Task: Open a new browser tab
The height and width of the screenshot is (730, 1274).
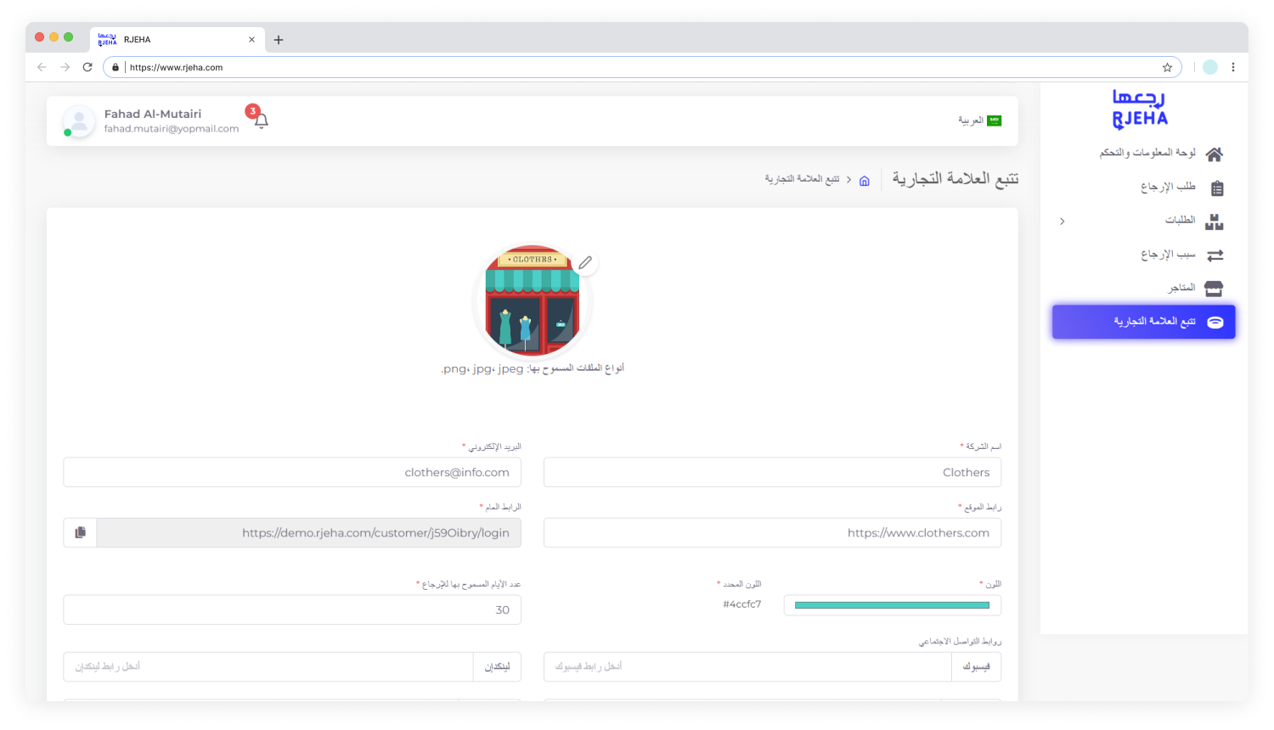Action: (279, 40)
